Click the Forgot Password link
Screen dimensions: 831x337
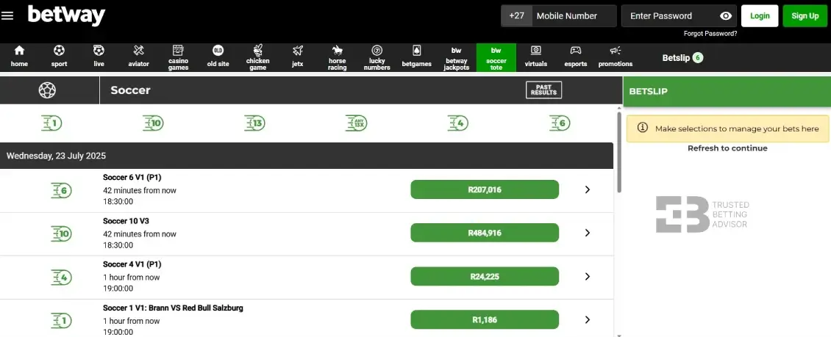tap(710, 33)
